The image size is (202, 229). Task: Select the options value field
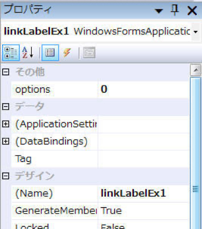pyautogui.click(x=143, y=89)
